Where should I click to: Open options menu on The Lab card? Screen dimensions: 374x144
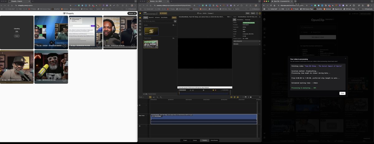(x=37, y=19)
